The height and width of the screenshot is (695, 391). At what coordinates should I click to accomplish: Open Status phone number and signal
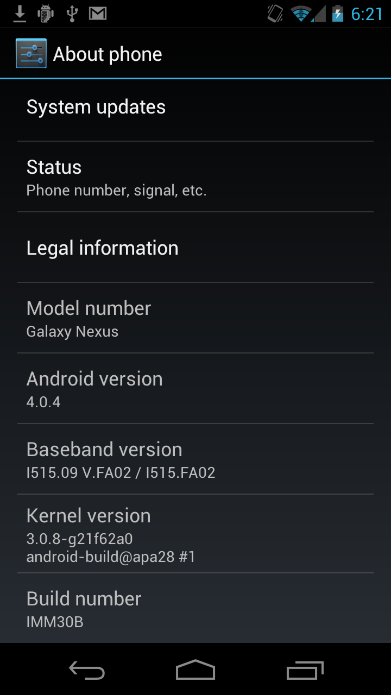click(195, 177)
